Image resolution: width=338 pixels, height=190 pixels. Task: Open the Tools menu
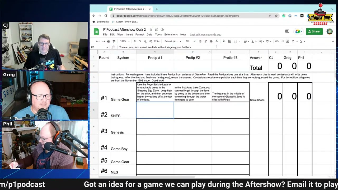(158, 35)
